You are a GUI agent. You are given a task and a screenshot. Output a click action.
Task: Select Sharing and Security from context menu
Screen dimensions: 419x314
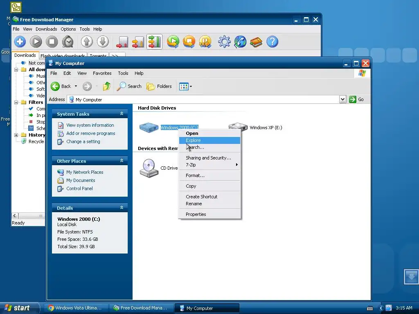(210, 158)
